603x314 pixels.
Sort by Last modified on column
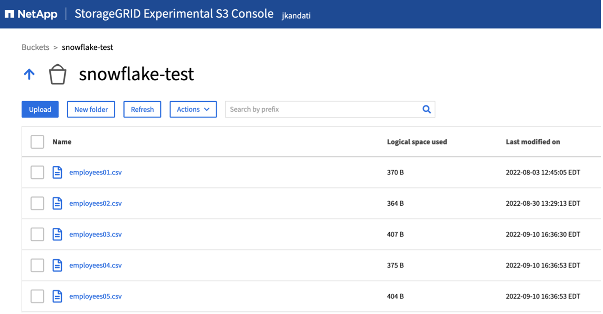coord(533,142)
